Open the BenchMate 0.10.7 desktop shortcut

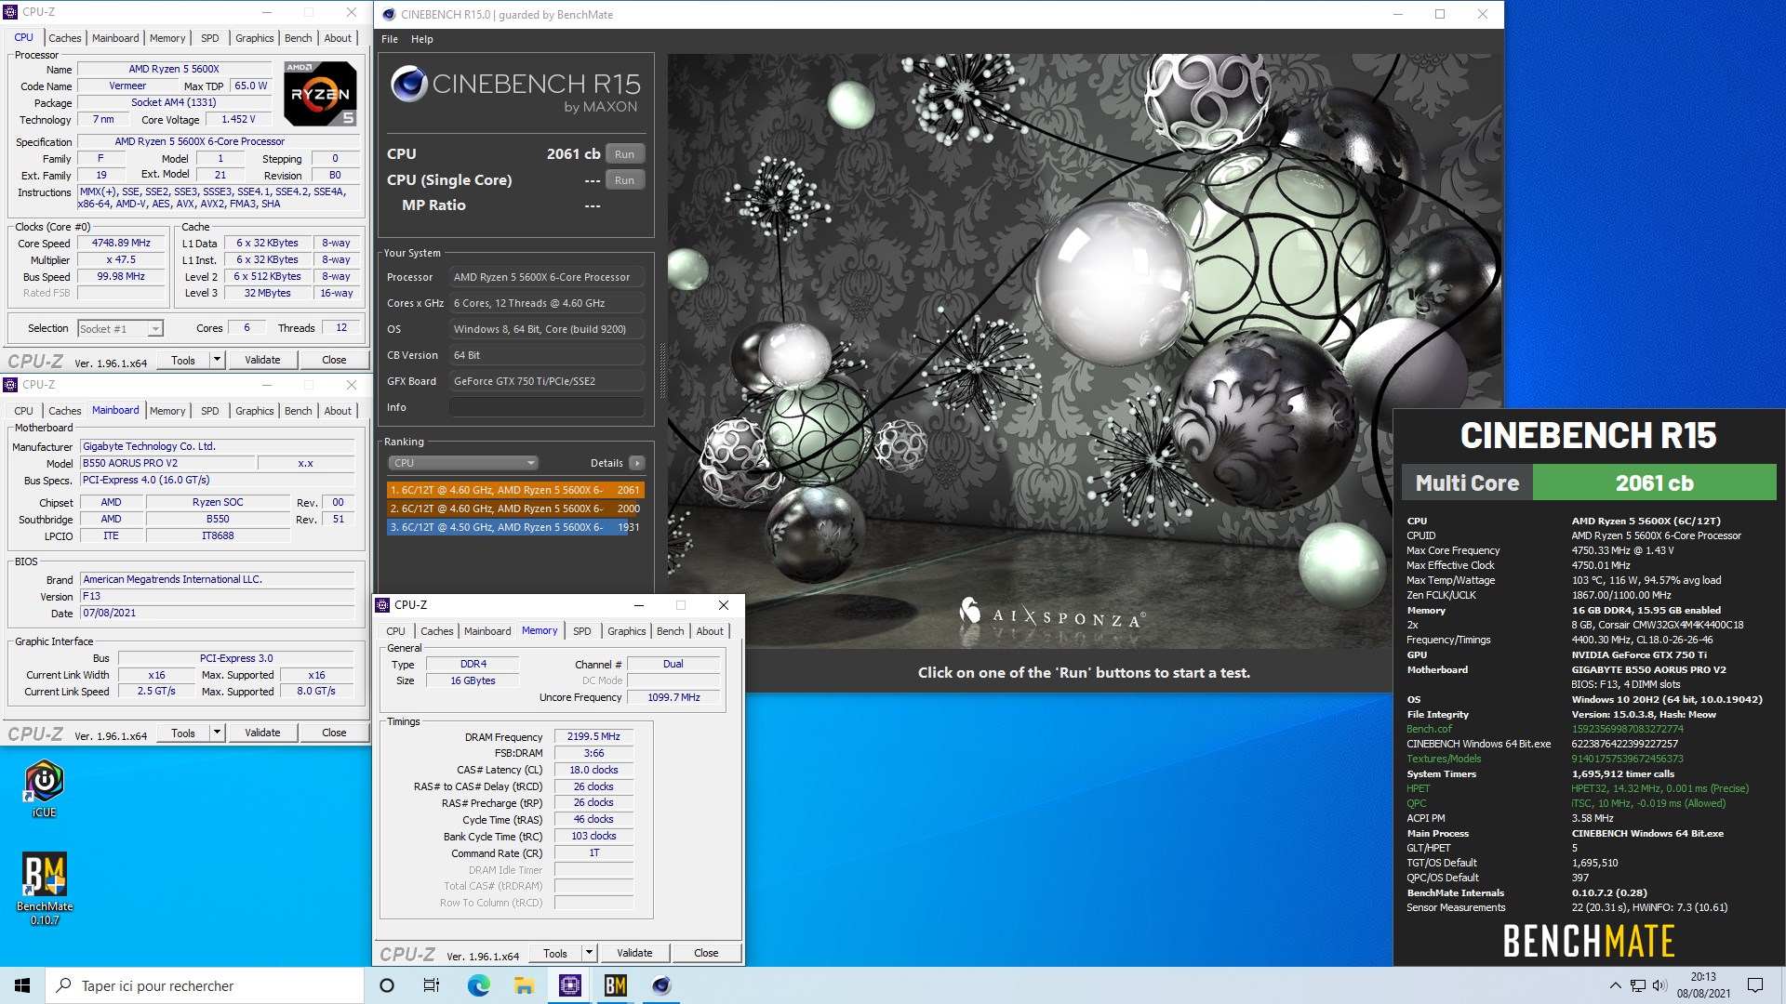click(44, 888)
